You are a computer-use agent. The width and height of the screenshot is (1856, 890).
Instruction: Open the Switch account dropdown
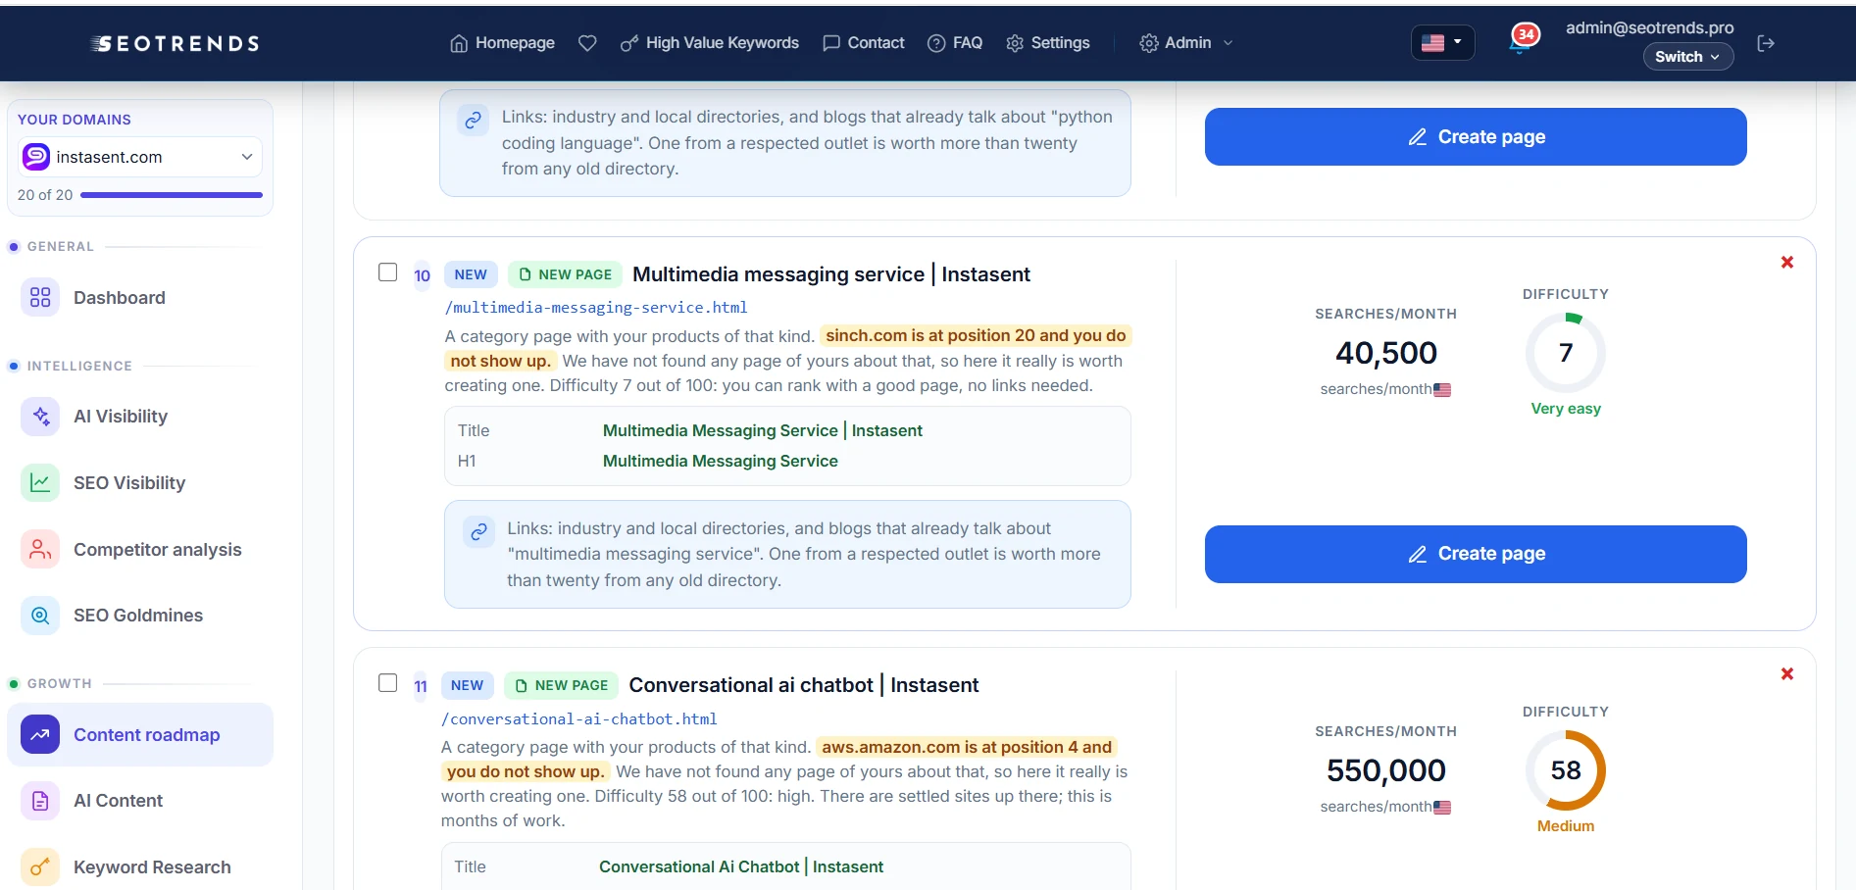click(1687, 57)
